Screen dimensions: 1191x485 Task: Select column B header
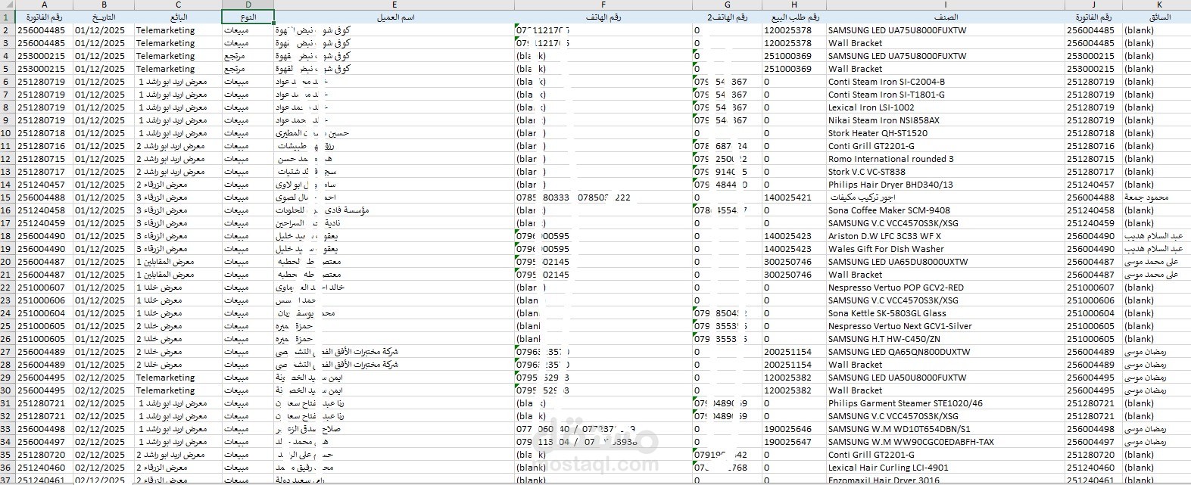pyautogui.click(x=104, y=5)
